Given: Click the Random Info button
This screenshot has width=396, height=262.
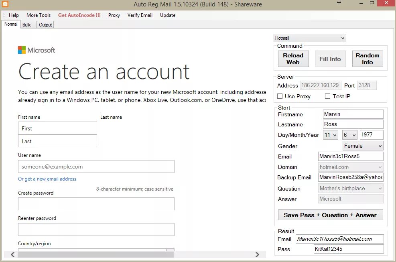Looking at the screenshot, I should click(x=368, y=59).
